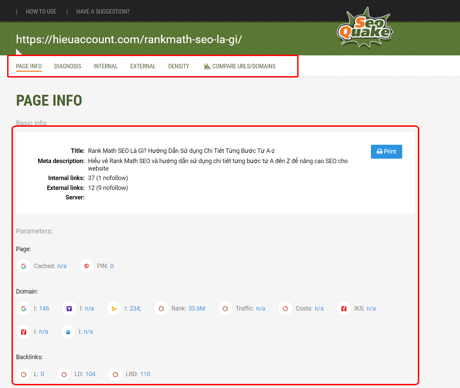Open the PIN value 0 link
The image size is (460, 388).
(x=112, y=266)
